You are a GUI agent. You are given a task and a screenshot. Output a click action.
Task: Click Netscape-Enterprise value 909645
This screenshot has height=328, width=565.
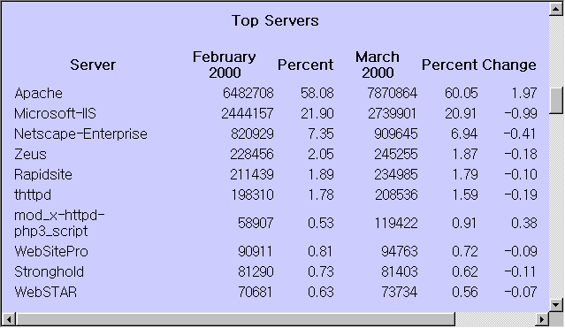[x=395, y=134]
